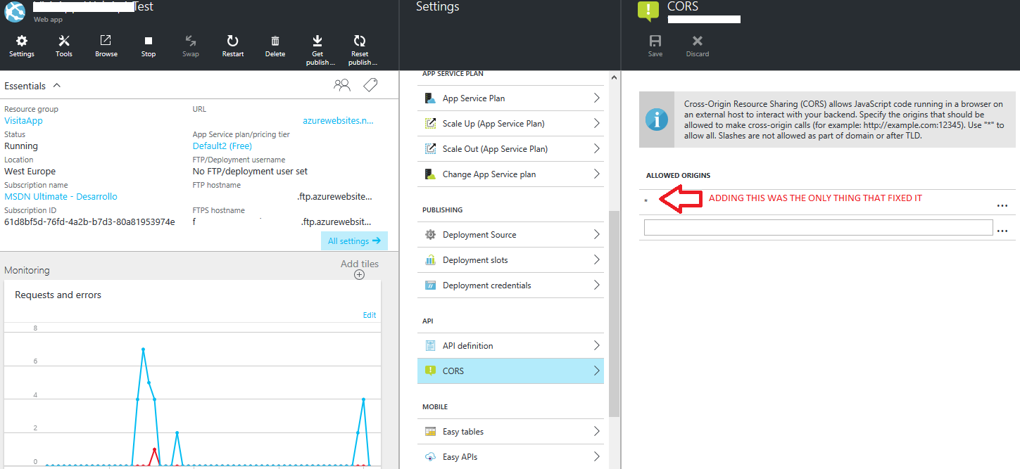Click the Scale Out icon
1020x469 pixels.
coord(430,149)
